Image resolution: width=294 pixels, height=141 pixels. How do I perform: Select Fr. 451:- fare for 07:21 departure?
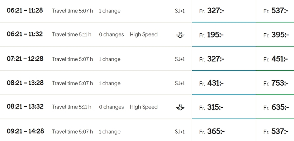coord(275,59)
